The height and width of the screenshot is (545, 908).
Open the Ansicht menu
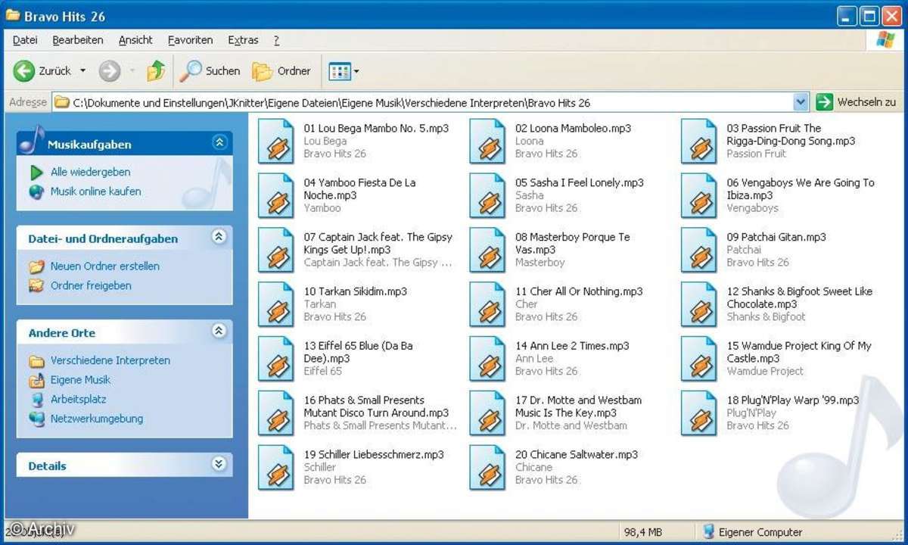pyautogui.click(x=135, y=40)
